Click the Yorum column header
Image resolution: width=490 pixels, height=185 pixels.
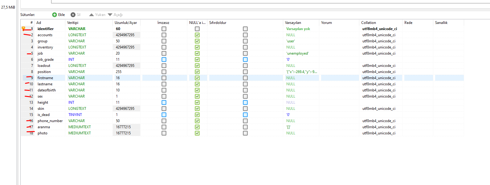(x=326, y=23)
